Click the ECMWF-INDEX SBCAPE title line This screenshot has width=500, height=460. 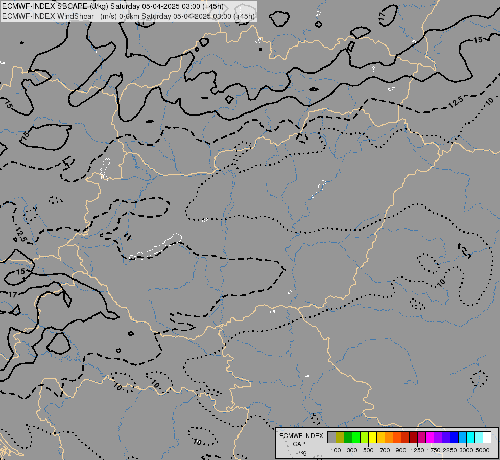click(x=113, y=6)
